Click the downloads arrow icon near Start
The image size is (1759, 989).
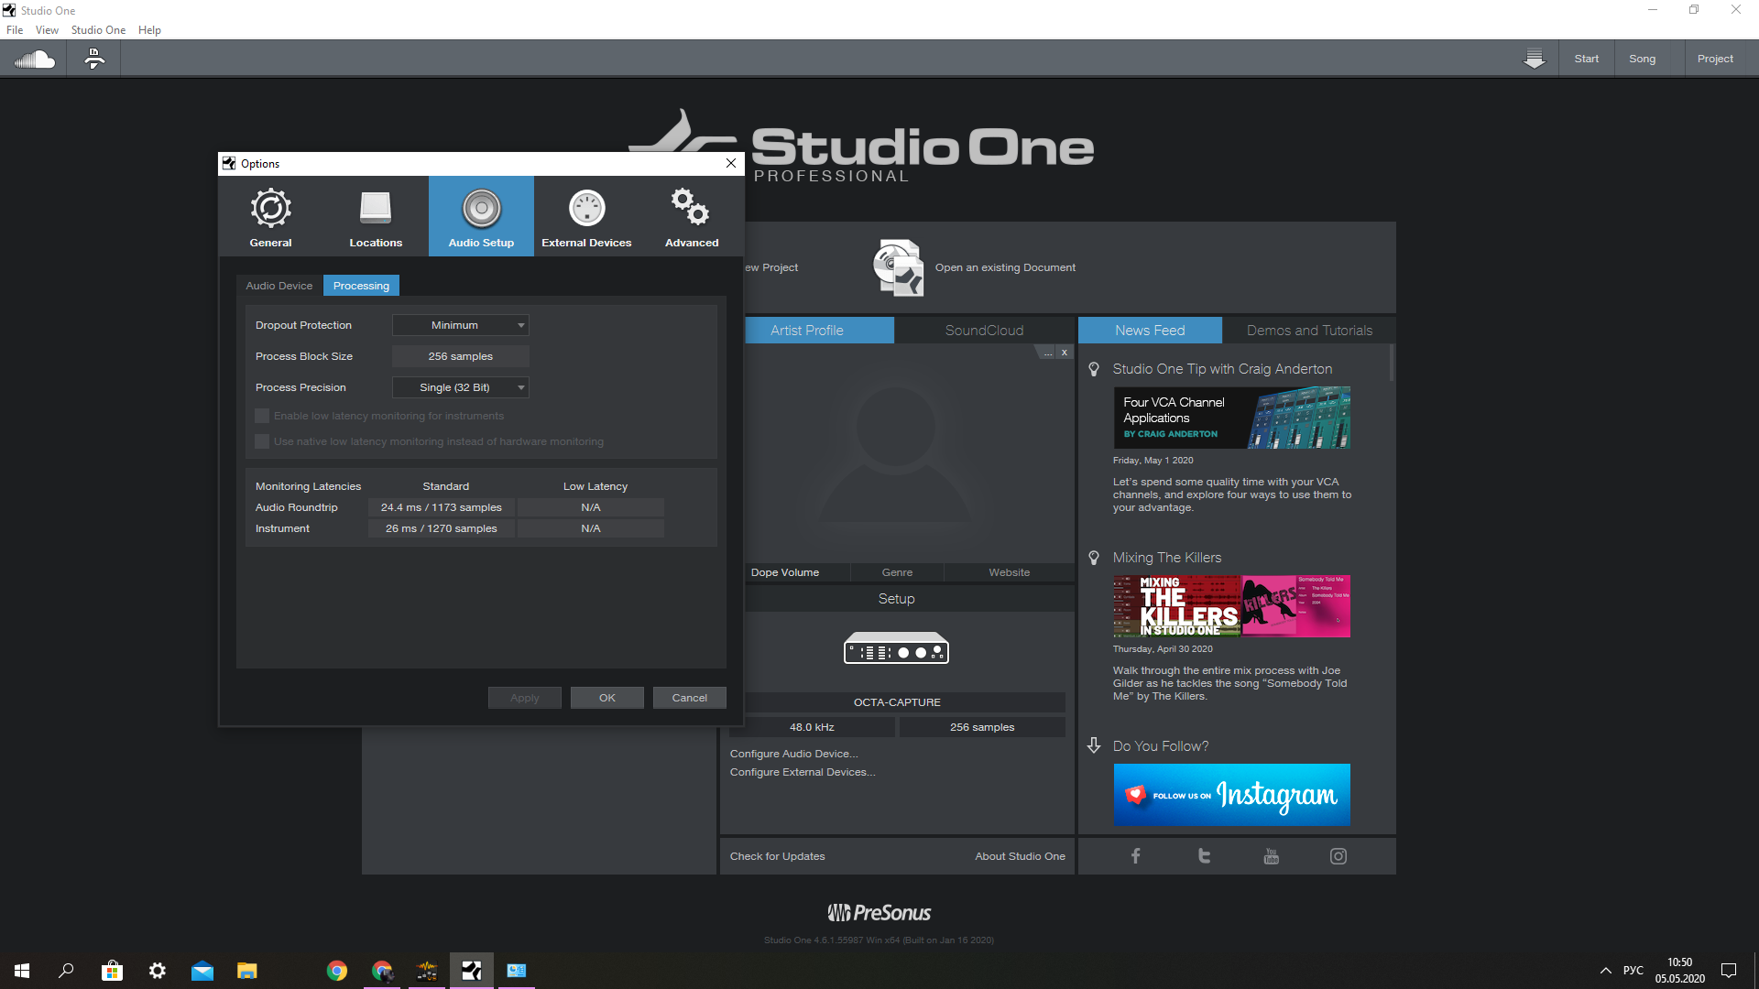[1534, 60]
